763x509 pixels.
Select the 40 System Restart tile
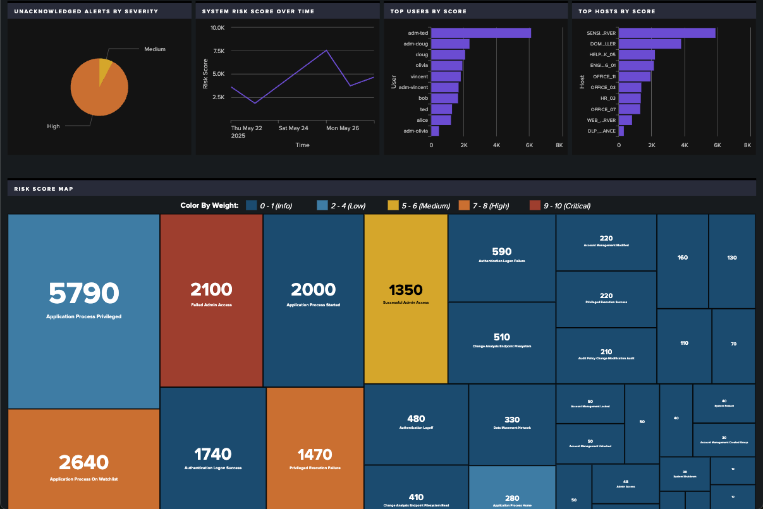[724, 404]
